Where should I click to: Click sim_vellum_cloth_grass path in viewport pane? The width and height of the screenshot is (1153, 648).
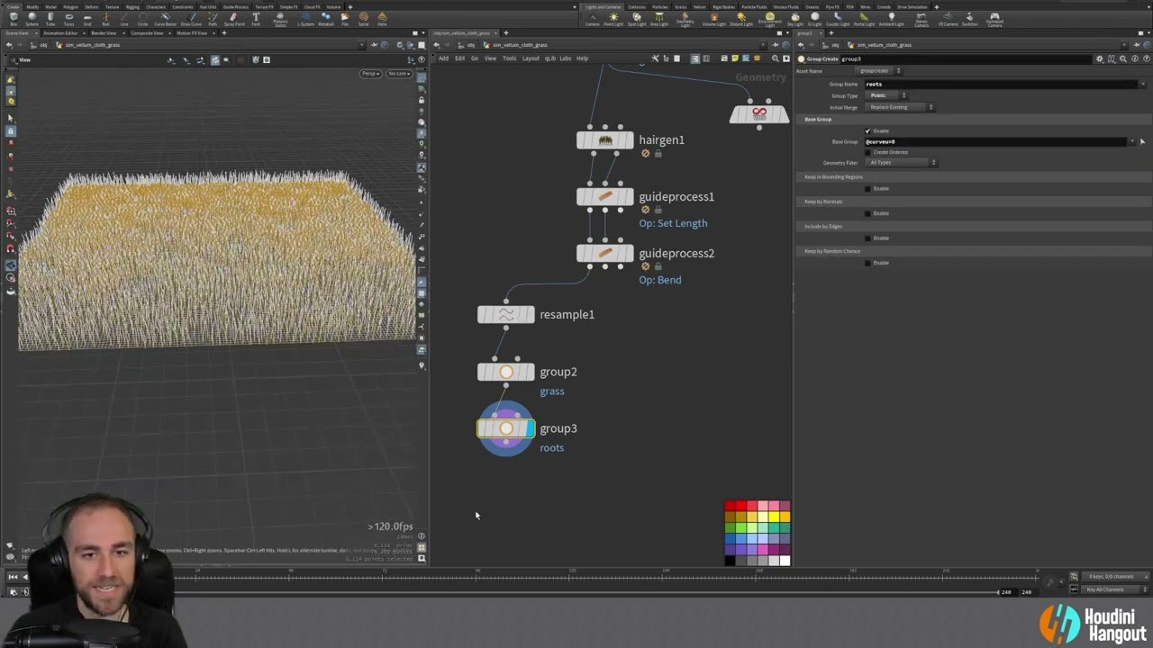click(94, 45)
